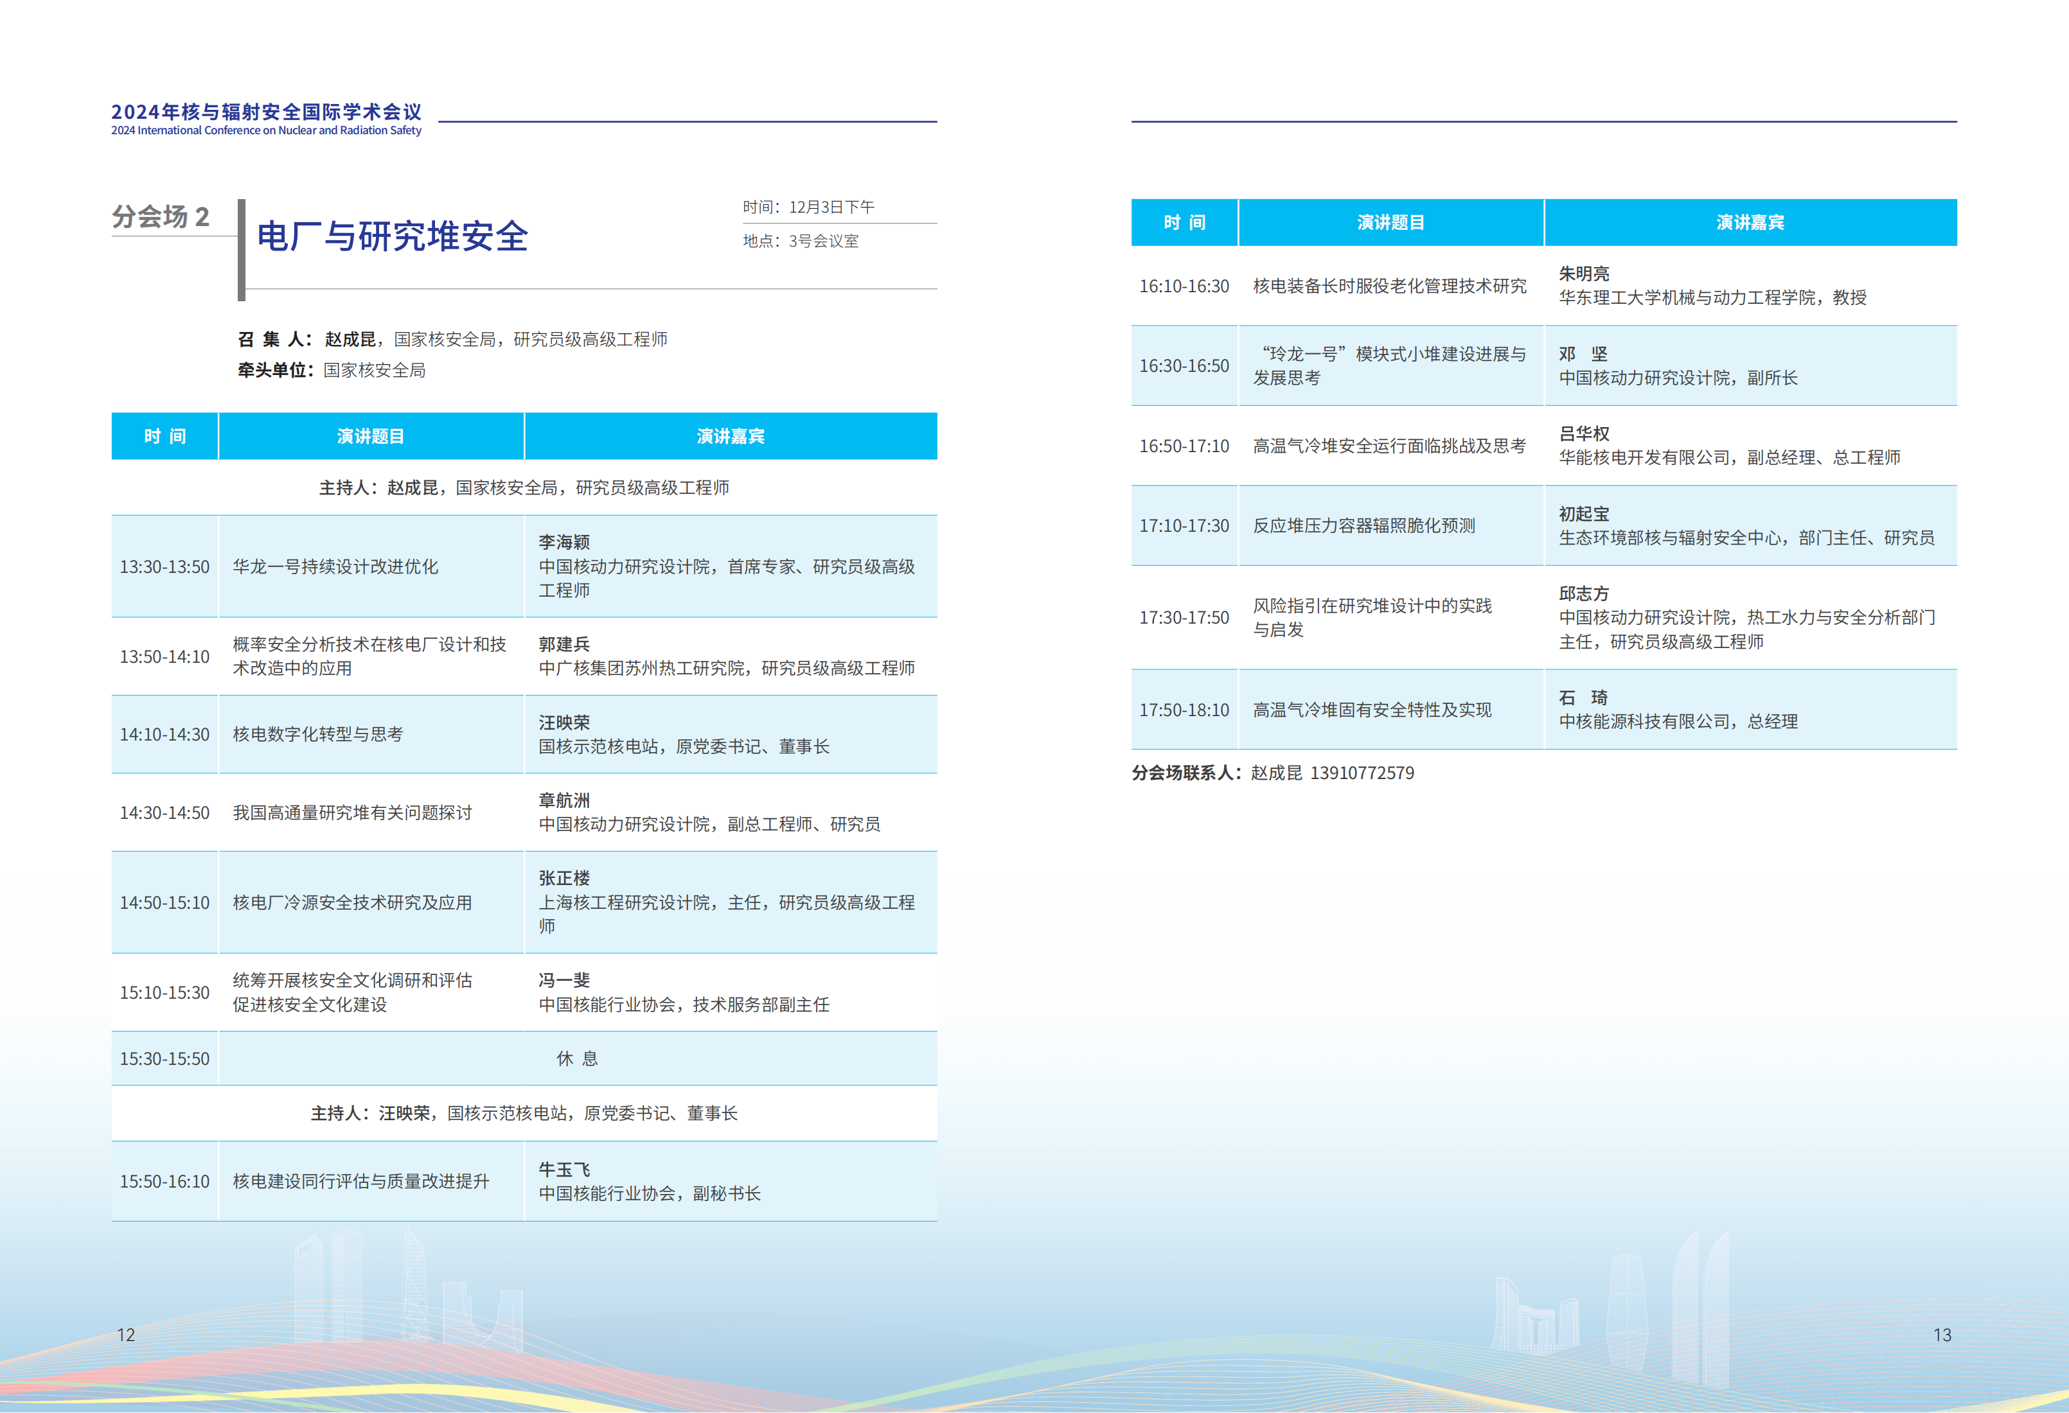Click the time cell 17:50-18:10

pos(1184,710)
